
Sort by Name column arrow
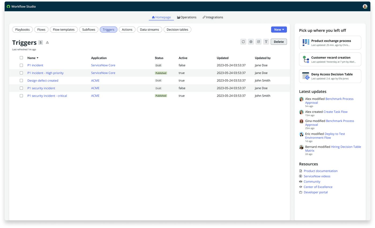point(37,58)
